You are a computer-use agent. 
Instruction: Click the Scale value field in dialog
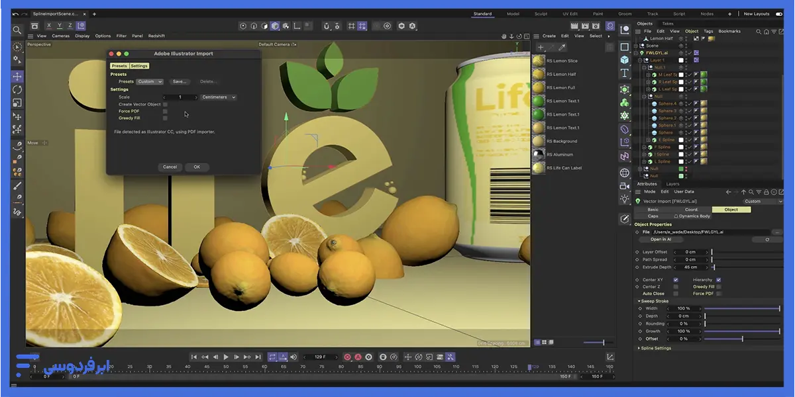[x=180, y=97]
